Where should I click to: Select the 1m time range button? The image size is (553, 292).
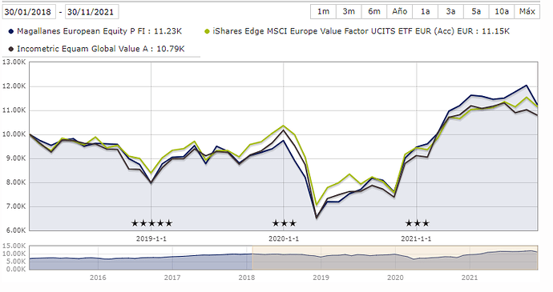324,12
